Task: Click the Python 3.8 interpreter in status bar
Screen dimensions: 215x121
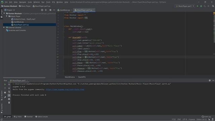Action: 202,120
